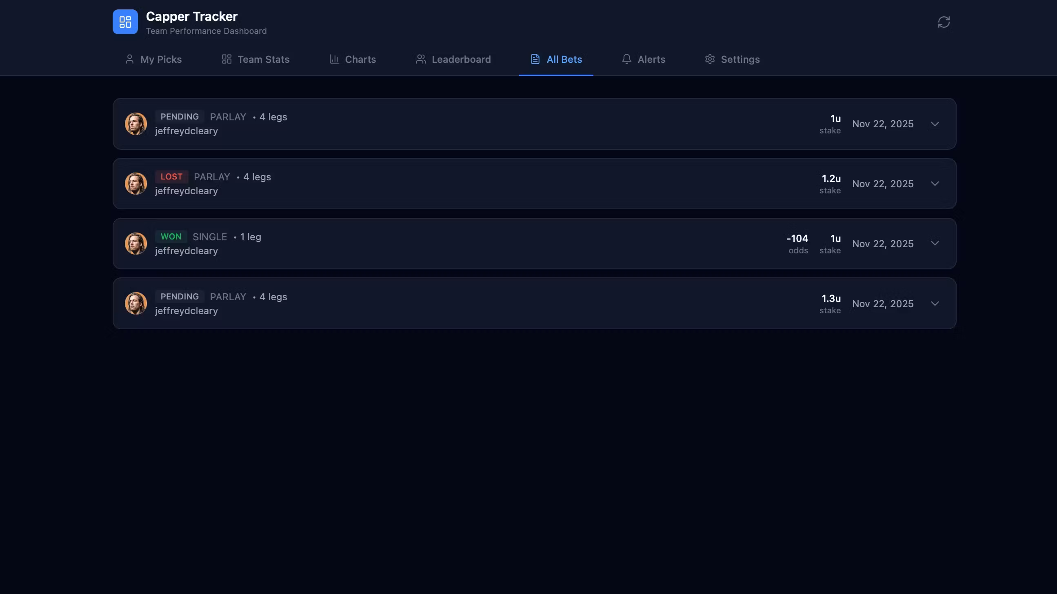Expand the 1.3u stake pending parlay
The width and height of the screenshot is (1057, 594).
coord(935,304)
